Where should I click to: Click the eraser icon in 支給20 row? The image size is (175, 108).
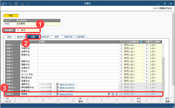tap(117, 94)
